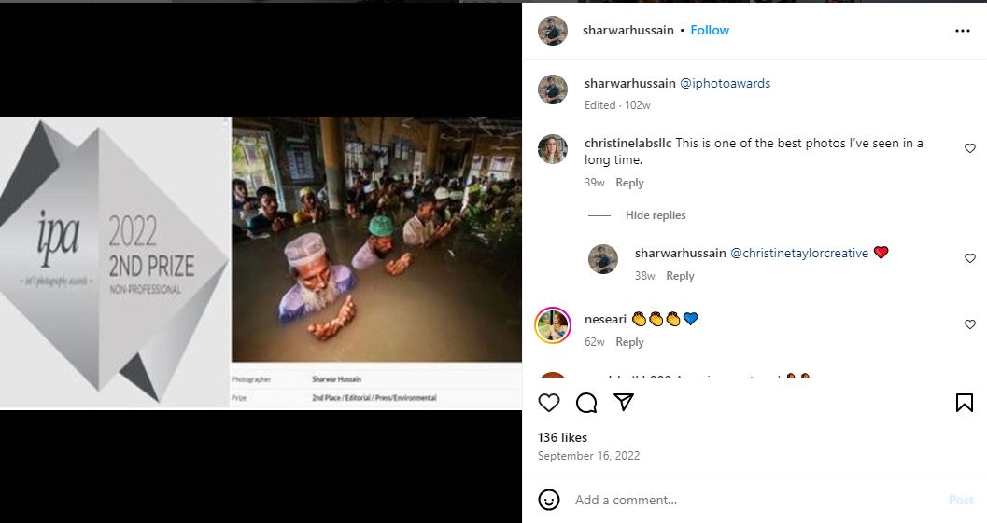987x523 pixels.
Task: Open the IPA 2nd prize photo
Action: [261, 262]
